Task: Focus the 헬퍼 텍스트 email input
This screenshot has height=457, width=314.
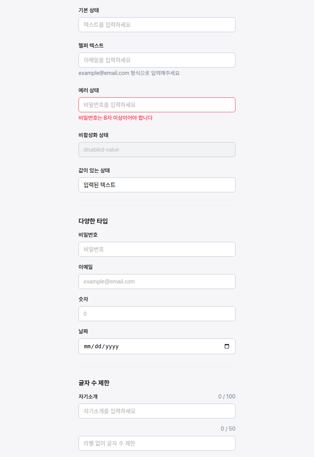Action: [157, 60]
